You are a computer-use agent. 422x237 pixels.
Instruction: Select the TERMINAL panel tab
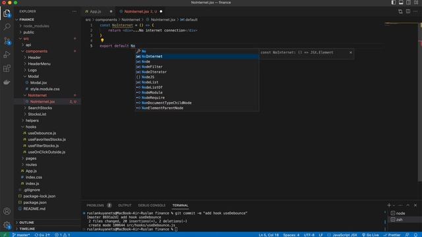(180, 205)
